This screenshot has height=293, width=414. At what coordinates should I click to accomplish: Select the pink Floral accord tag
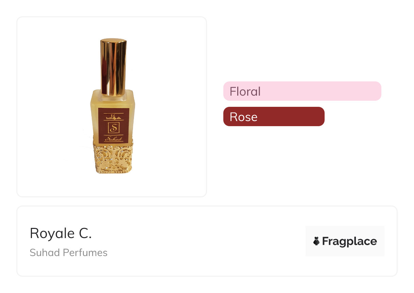click(x=302, y=91)
